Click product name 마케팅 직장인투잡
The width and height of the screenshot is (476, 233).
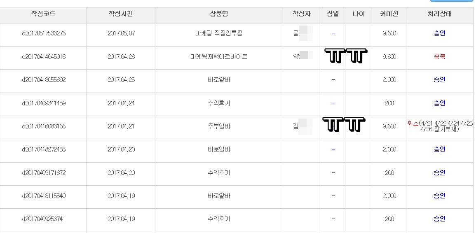coord(219,33)
